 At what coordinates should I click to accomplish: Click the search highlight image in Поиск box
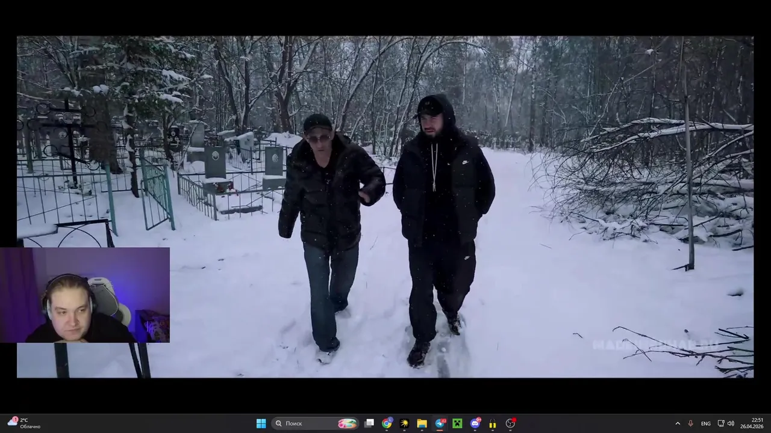pyautogui.click(x=347, y=423)
